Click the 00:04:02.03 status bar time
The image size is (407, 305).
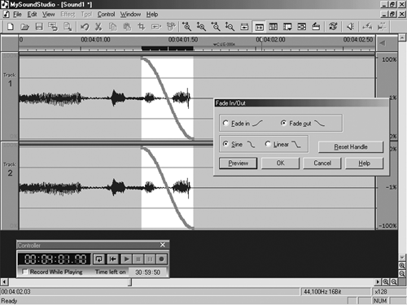click(x=15, y=292)
